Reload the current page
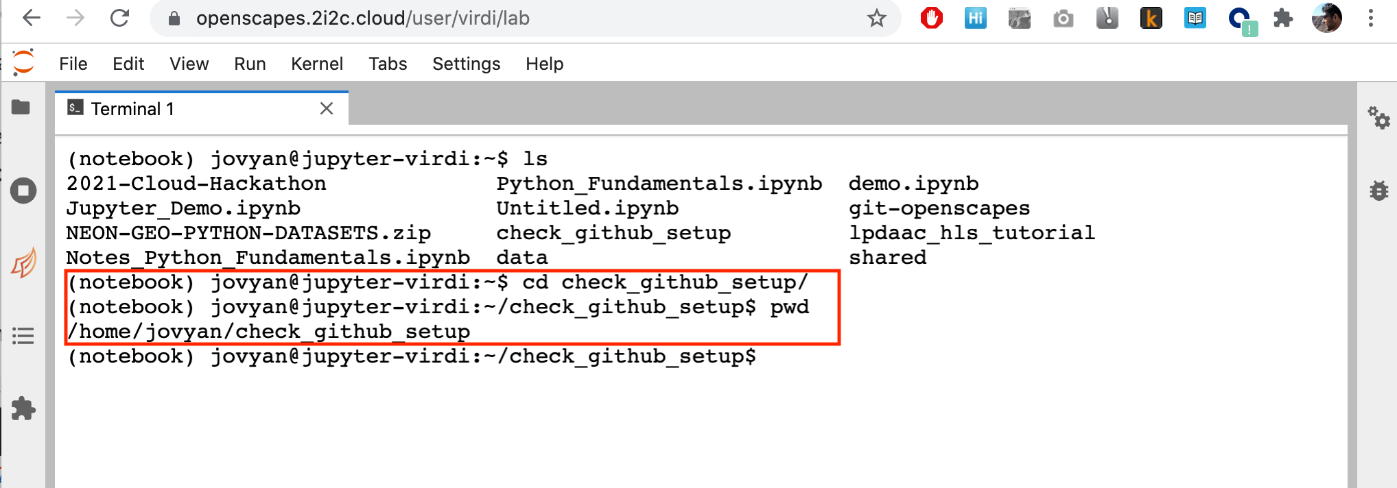Screen dimensions: 1397x488 (118, 19)
